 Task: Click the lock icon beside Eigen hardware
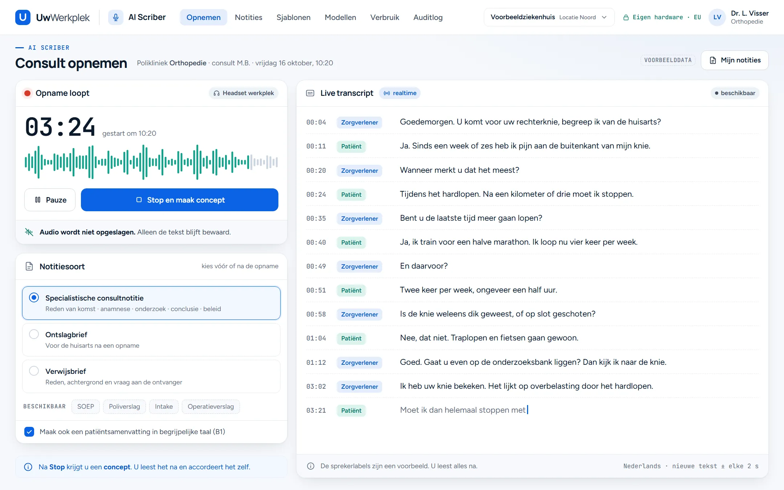click(x=626, y=17)
